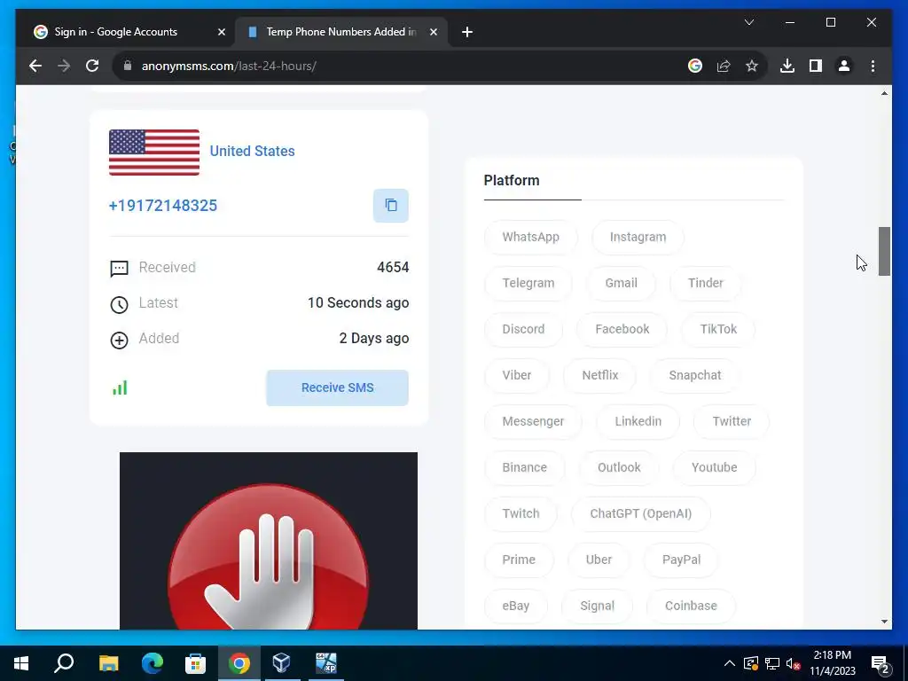Open the VirtualBox cube icon in taskbar
Image resolution: width=908 pixels, height=681 pixels.
(281, 663)
